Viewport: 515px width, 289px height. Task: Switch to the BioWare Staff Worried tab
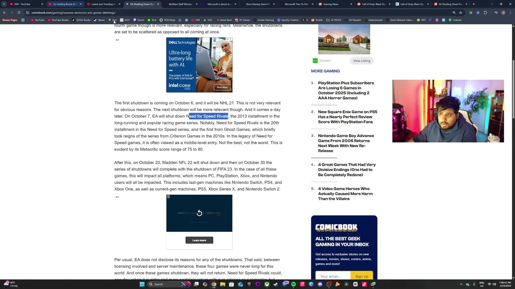[x=180, y=4]
